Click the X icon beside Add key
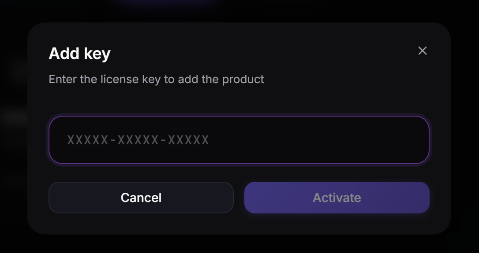Screen dimensions: 479x253 coord(422,51)
